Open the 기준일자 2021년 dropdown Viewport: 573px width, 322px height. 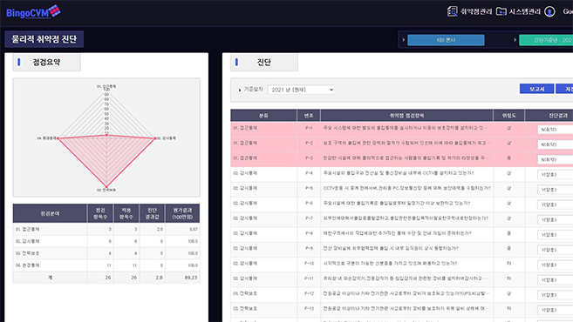click(x=301, y=90)
